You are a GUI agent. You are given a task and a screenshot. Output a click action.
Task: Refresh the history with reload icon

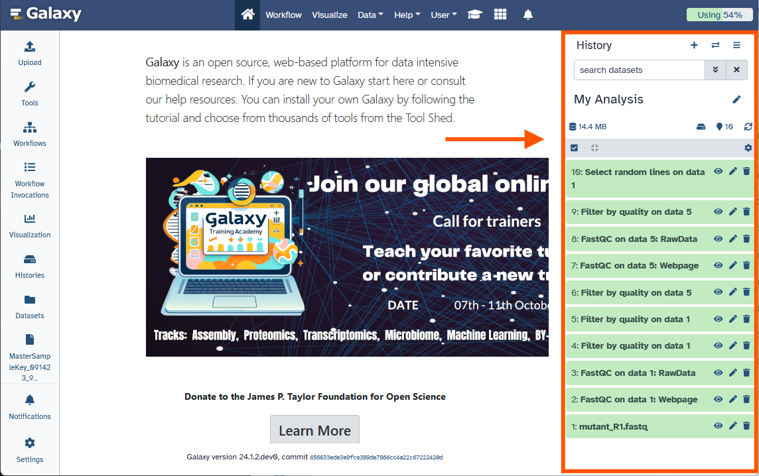coord(748,127)
